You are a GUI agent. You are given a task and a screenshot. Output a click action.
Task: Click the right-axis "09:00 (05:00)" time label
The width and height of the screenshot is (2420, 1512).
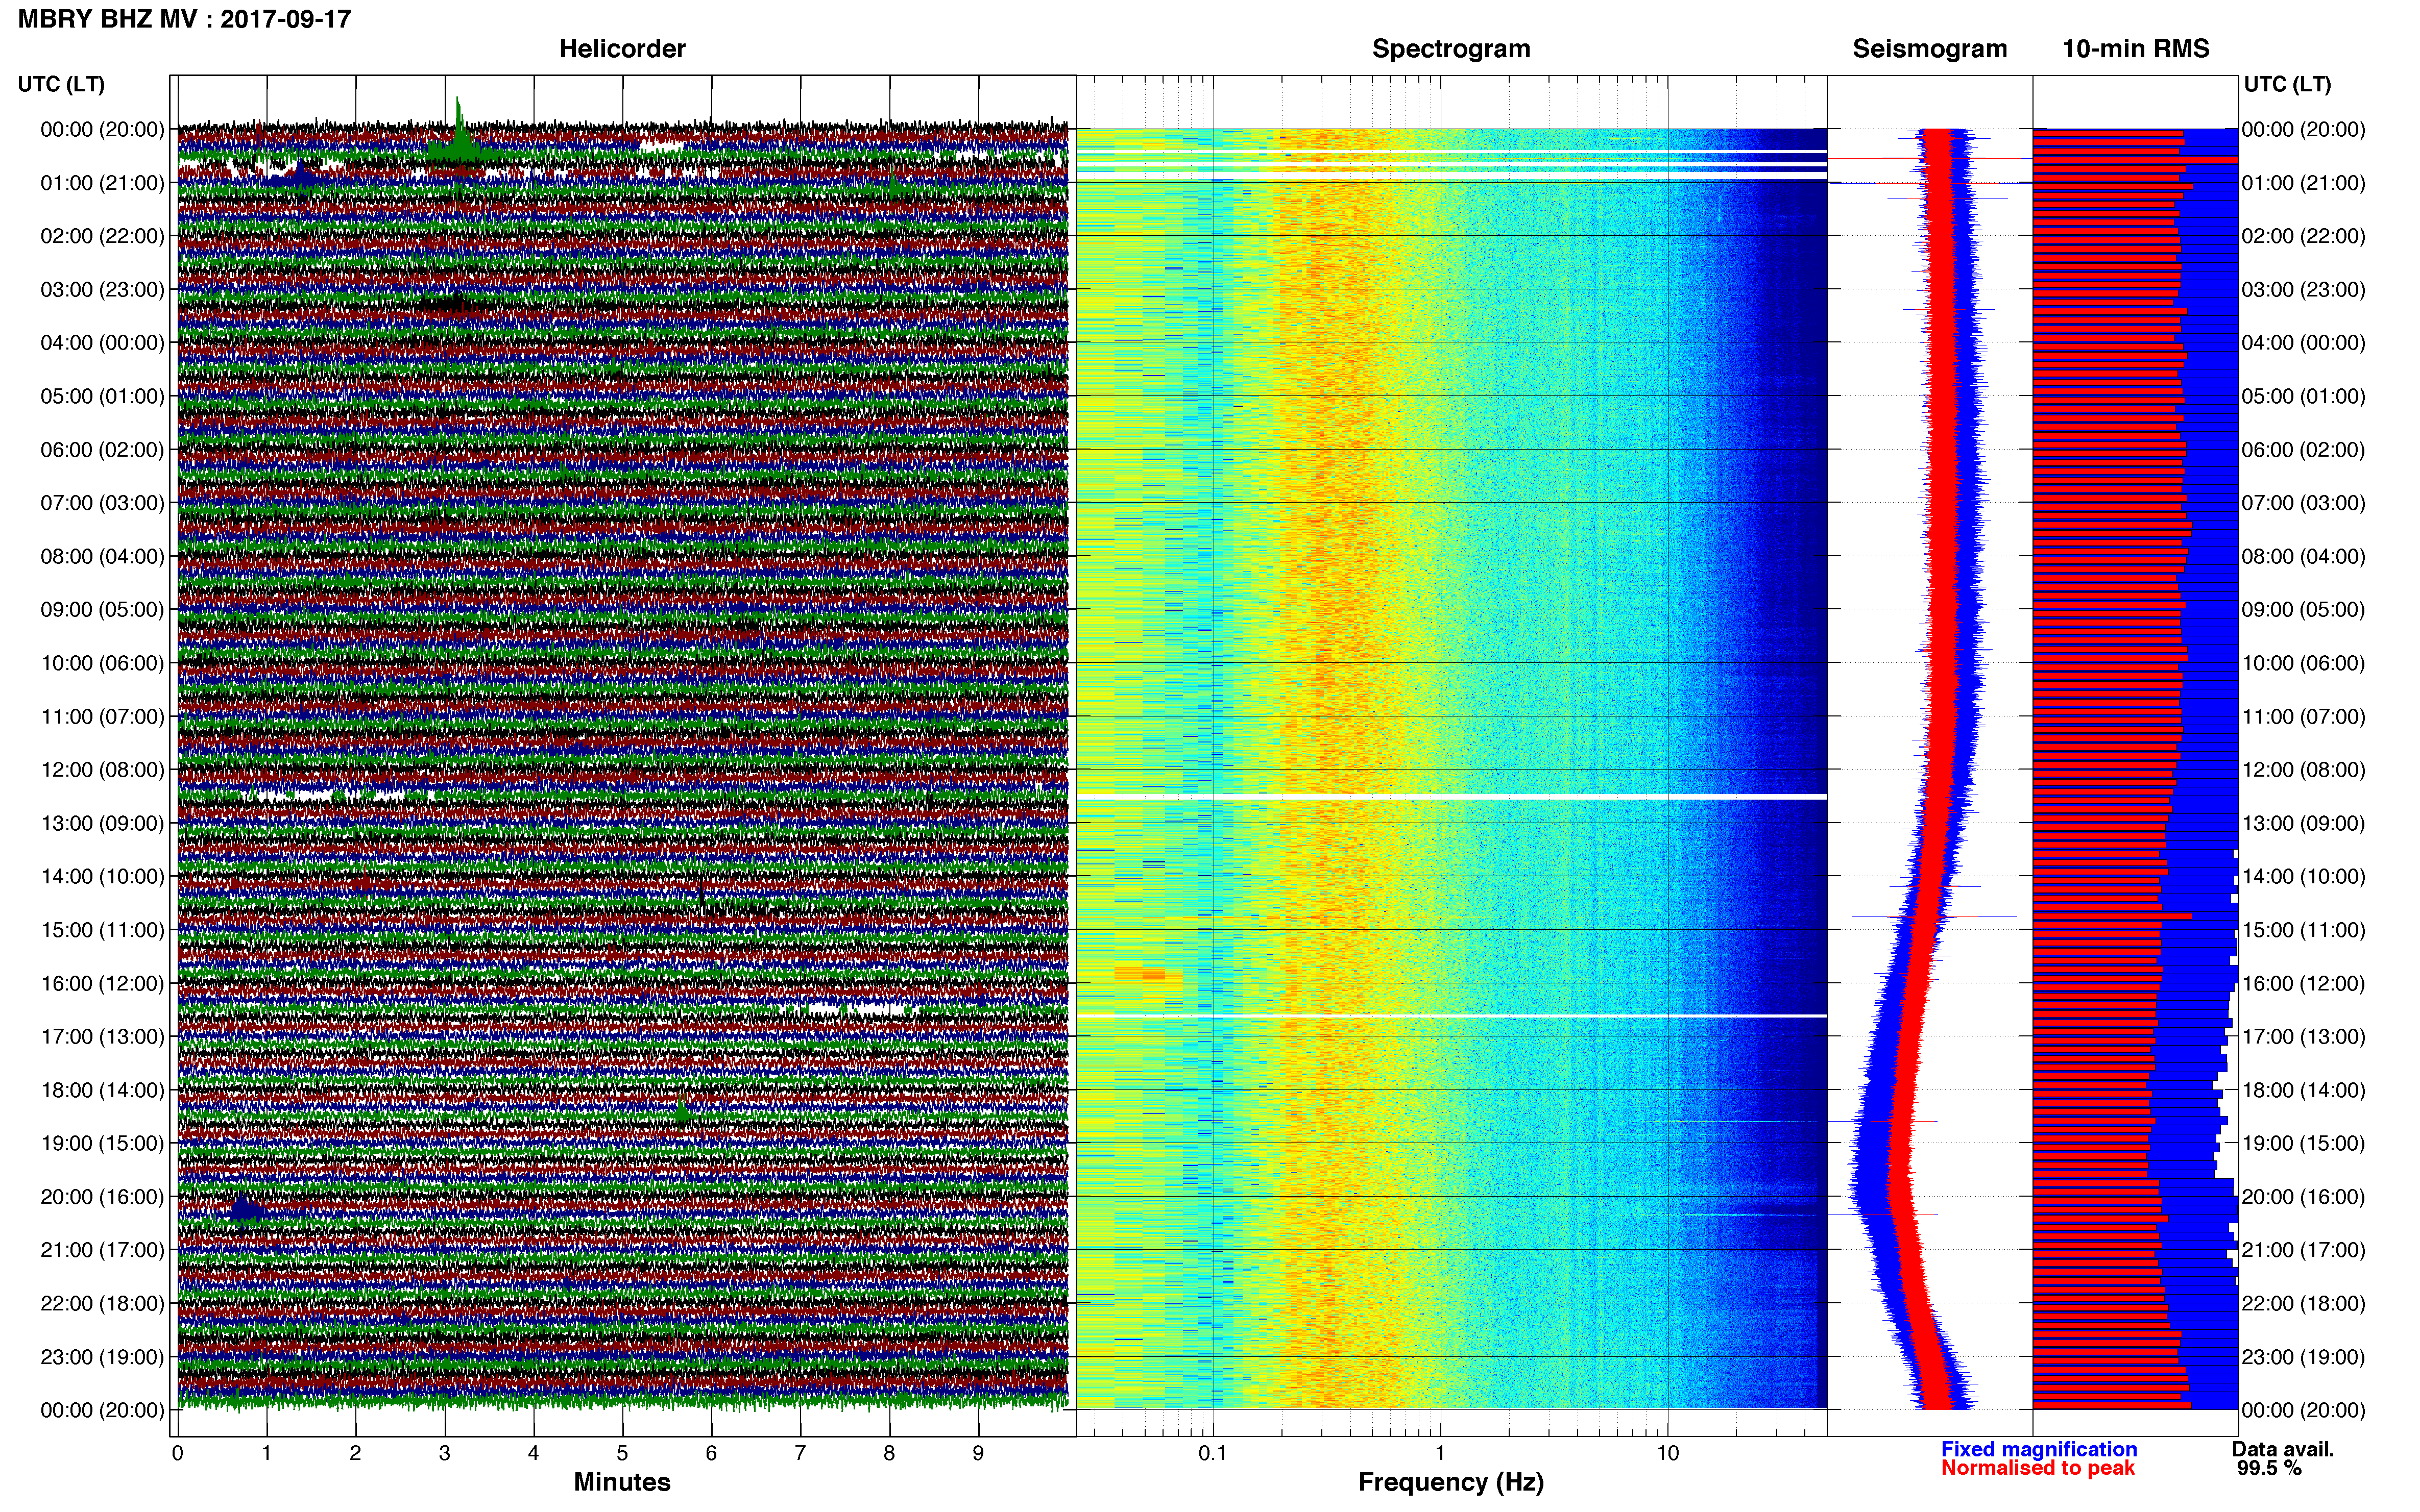click(2303, 610)
